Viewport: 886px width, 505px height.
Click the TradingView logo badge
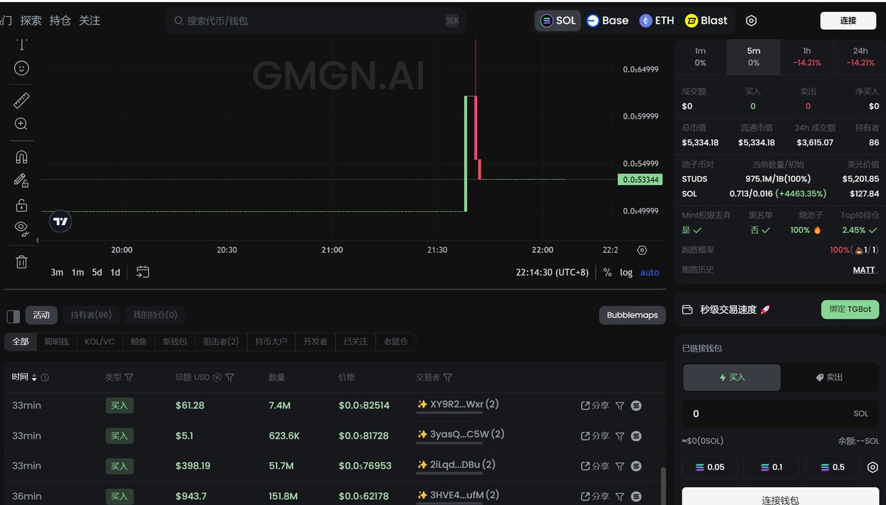click(x=61, y=221)
